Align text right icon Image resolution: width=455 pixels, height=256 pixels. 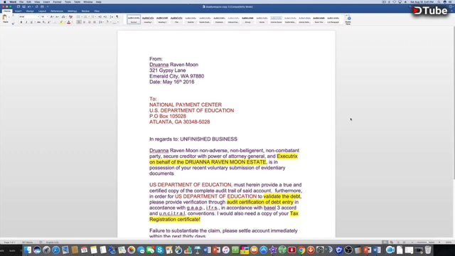[x=90, y=22]
